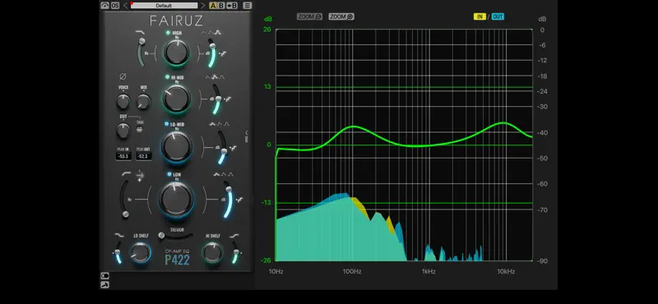
Task: Click the headphones icon in top bar
Action: [x=105, y=6]
